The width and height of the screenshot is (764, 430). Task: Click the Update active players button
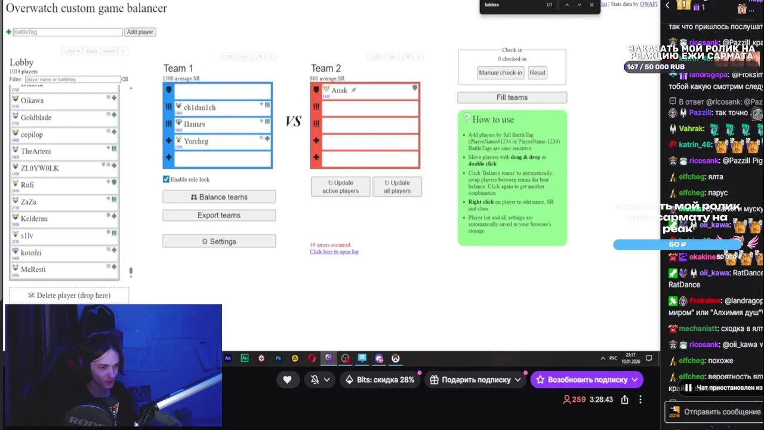[340, 187]
